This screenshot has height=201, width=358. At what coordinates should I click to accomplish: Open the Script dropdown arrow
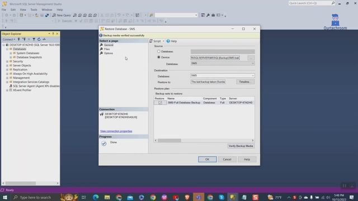point(163,41)
